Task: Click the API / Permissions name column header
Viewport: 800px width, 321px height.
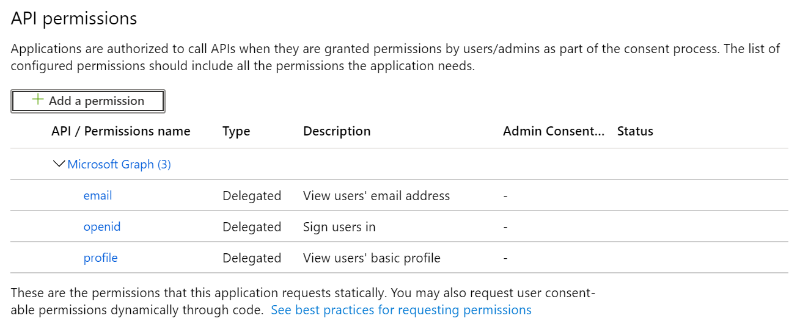Action: (x=121, y=131)
